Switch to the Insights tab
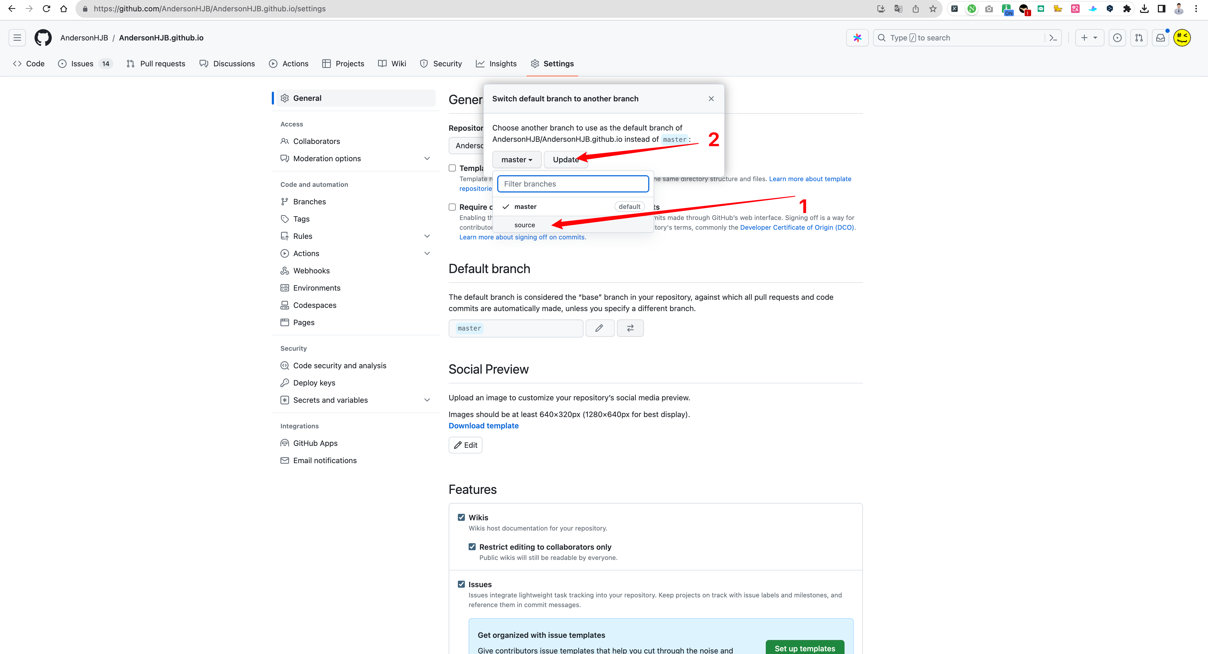 click(496, 64)
